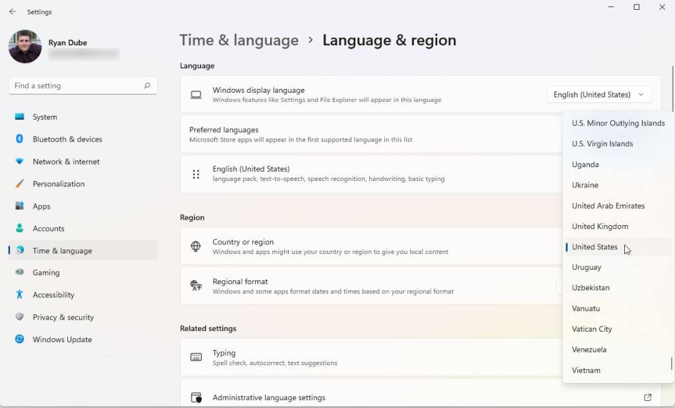Click the drag handle beside English (United States)
This screenshot has width=675, height=408.
pyautogui.click(x=196, y=174)
